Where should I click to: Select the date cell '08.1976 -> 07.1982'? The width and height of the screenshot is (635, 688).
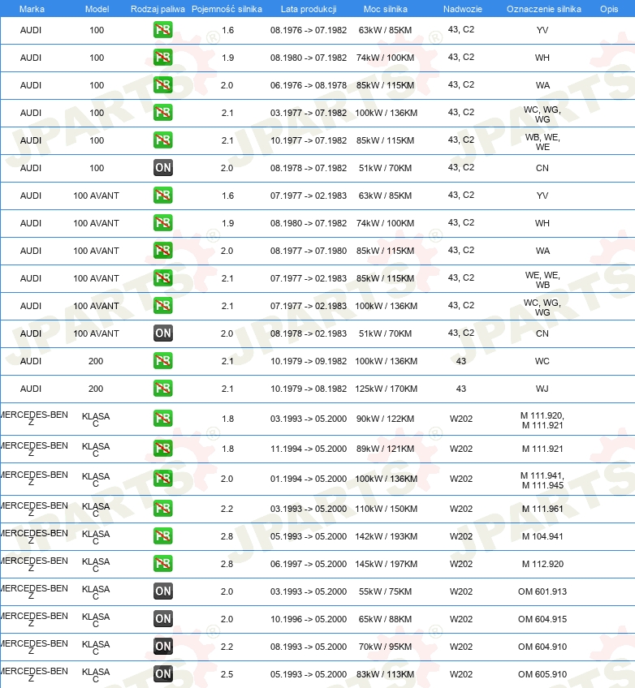tap(309, 30)
